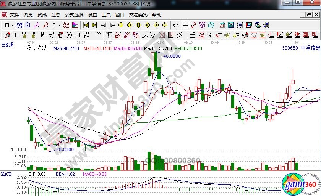321x196 pixels.
Task: Toggle the crosshair cursor tool
Action: pos(185,25)
